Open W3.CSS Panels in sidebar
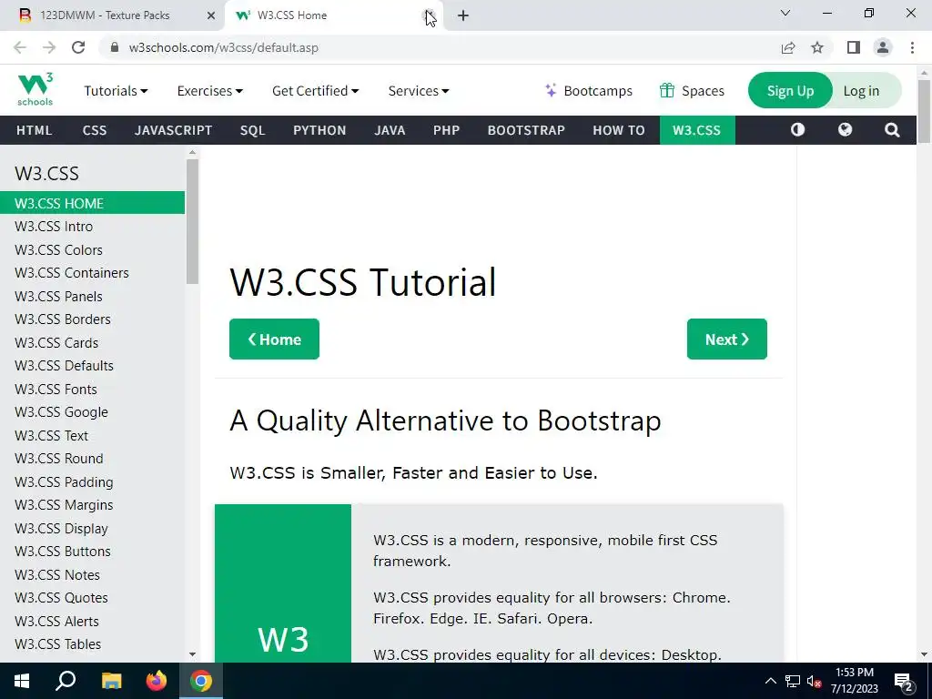 92,296
